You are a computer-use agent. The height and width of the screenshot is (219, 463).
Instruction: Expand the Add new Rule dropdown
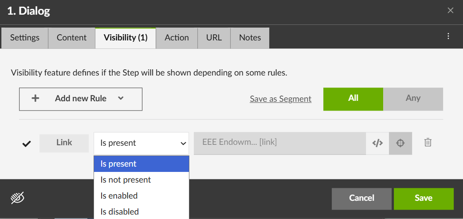point(81,99)
